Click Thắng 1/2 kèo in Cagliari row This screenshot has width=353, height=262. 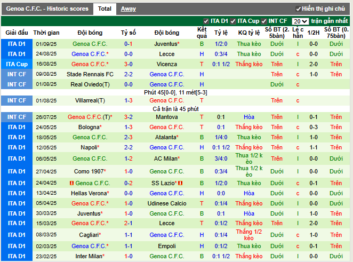click(249, 235)
